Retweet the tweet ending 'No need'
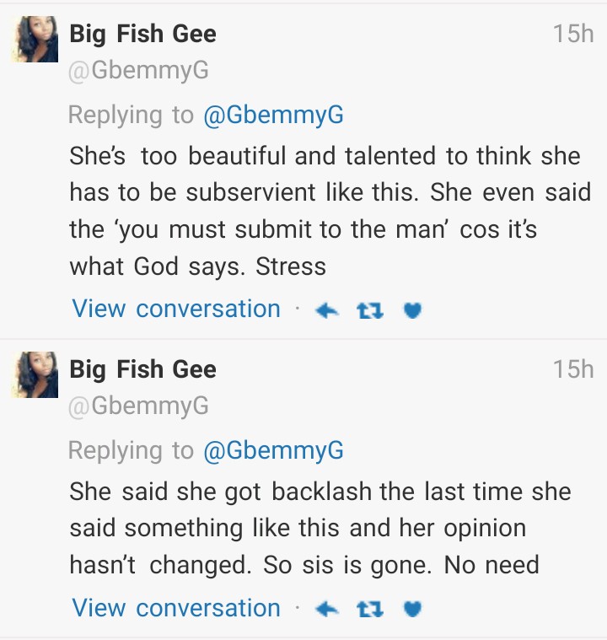The image size is (607, 640). coord(370,609)
